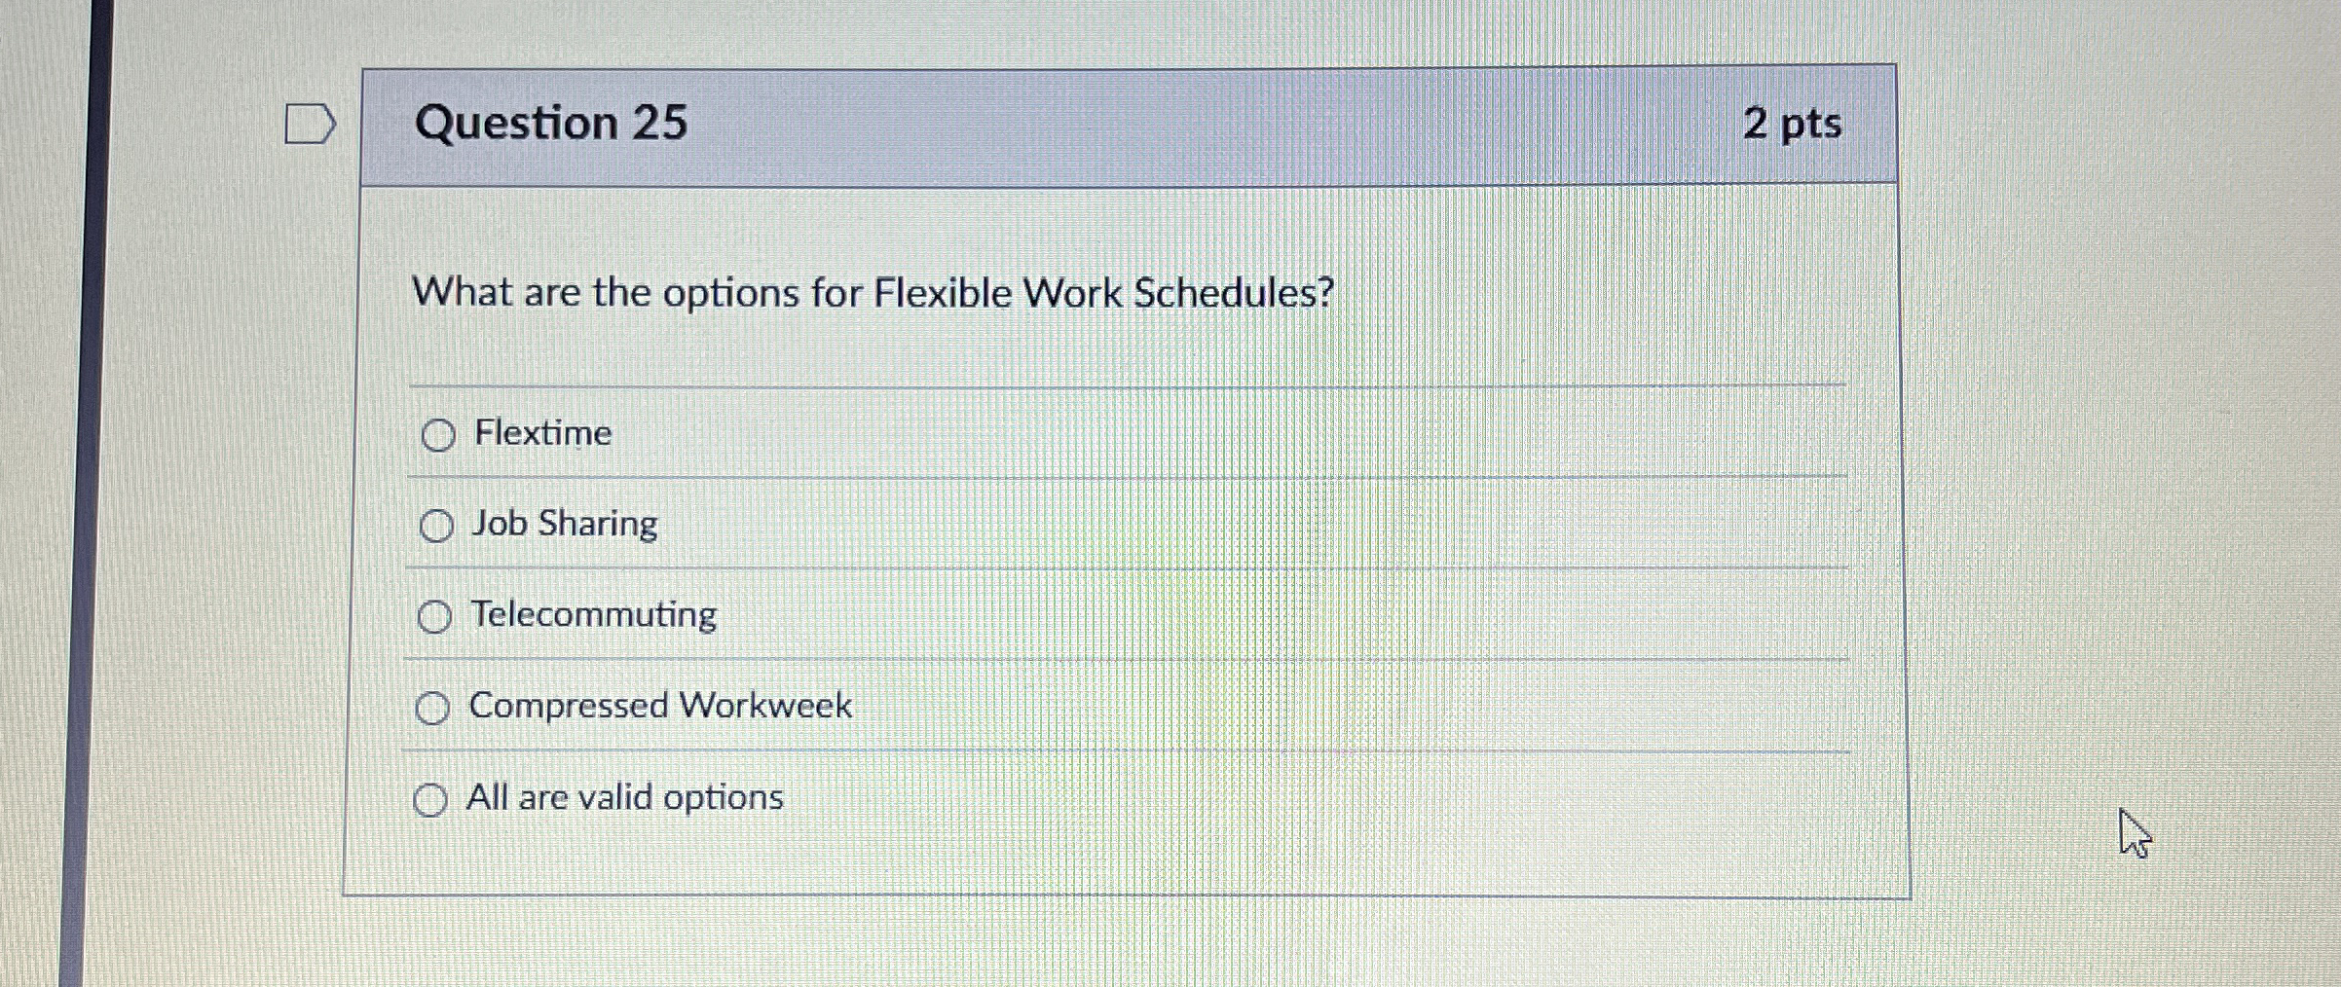Image resolution: width=2341 pixels, height=987 pixels.
Task: Click the All are valid options row
Action: click(624, 798)
